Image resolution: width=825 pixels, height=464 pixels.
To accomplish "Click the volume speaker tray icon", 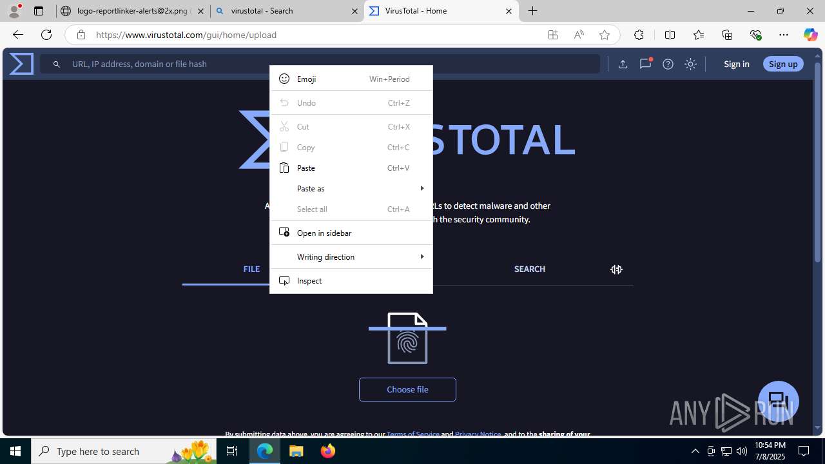I will 742,451.
